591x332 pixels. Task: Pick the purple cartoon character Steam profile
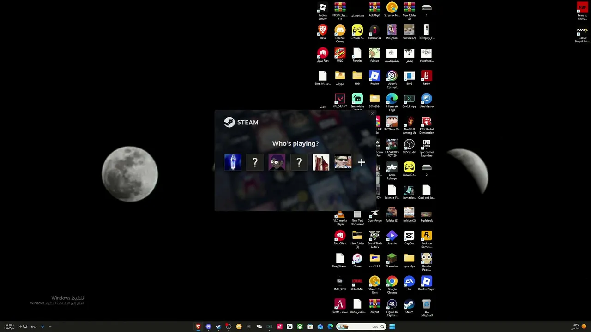(277, 162)
